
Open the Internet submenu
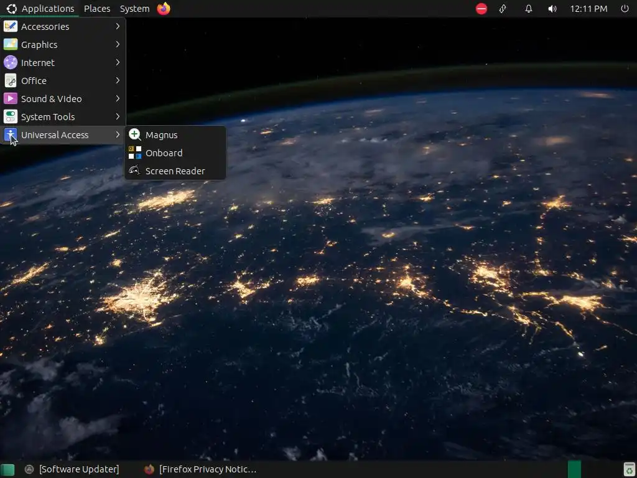pyautogui.click(x=63, y=63)
